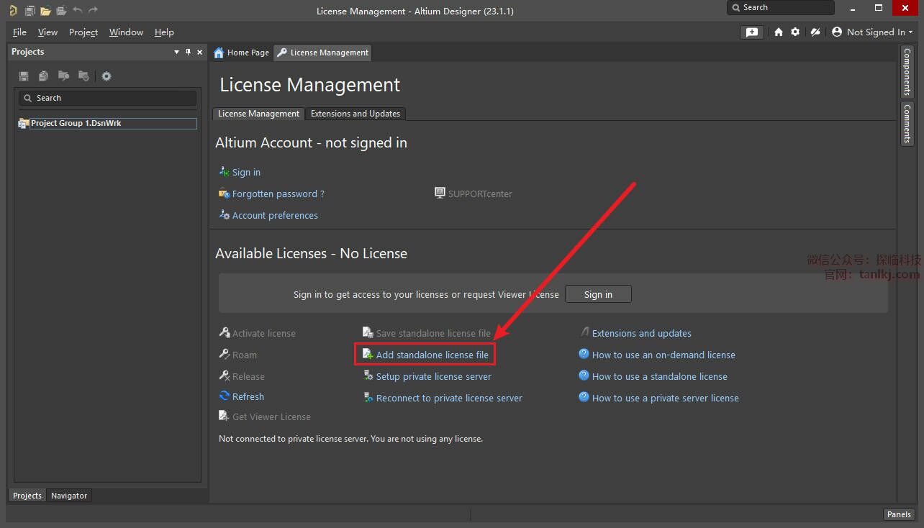This screenshot has width=924, height=528.
Task: Open the Help menu
Action: (x=164, y=32)
